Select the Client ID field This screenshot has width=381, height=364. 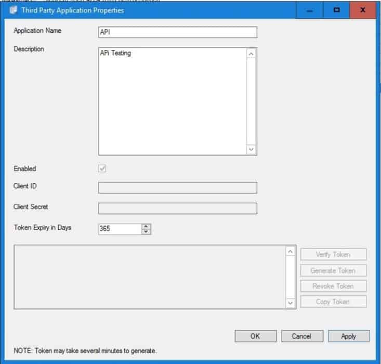(177, 188)
